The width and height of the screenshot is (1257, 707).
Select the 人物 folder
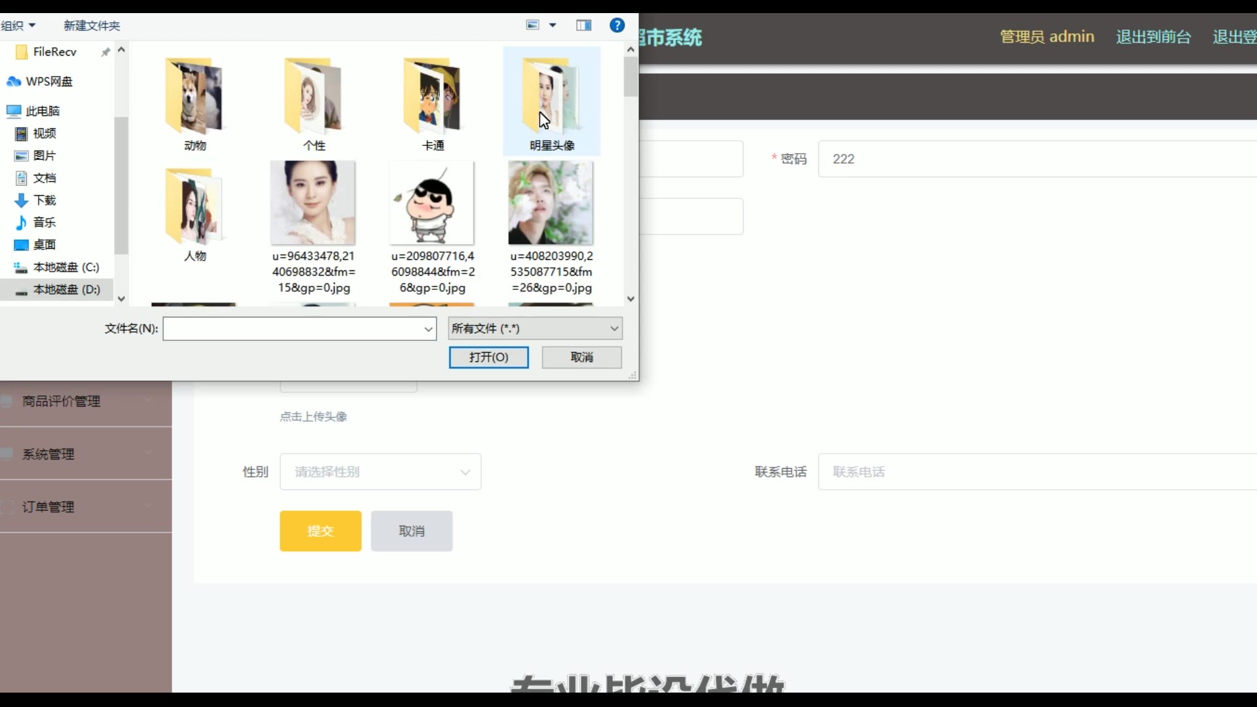[x=194, y=209]
